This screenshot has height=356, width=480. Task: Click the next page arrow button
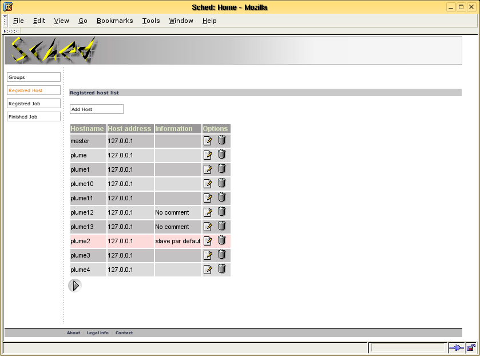(75, 285)
